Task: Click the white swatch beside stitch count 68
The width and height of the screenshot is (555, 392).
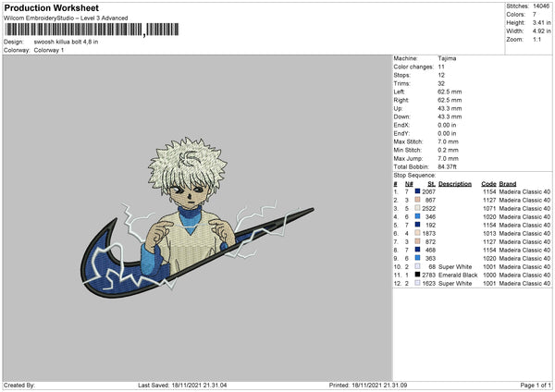Action: pyautogui.click(x=417, y=266)
